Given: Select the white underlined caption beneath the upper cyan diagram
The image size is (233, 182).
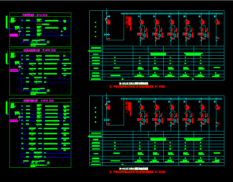Looking at the screenshot, I should pos(134,83).
